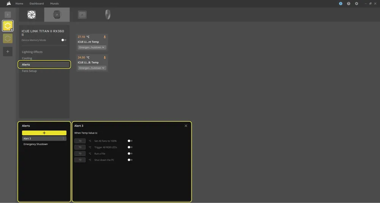Add a new profile with plus icon
Screen dimensions: 380x203
[x=8, y=52]
